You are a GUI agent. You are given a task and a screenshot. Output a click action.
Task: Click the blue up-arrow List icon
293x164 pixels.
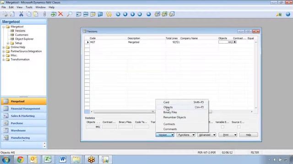148,14
